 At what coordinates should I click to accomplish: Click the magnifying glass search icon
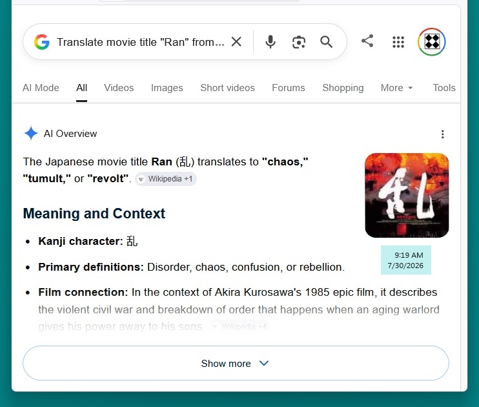tap(326, 42)
